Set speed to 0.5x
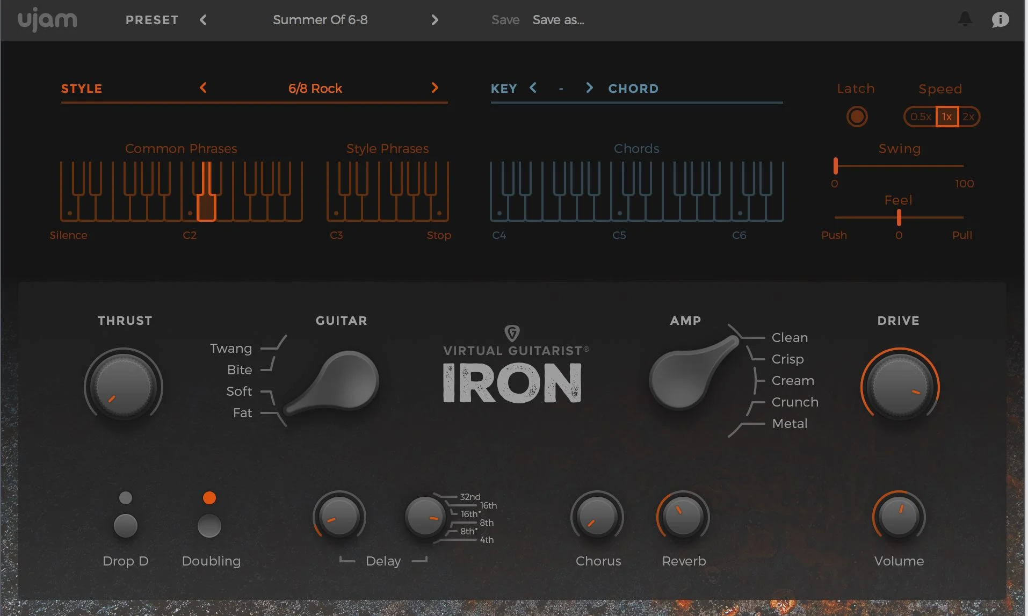 920,117
